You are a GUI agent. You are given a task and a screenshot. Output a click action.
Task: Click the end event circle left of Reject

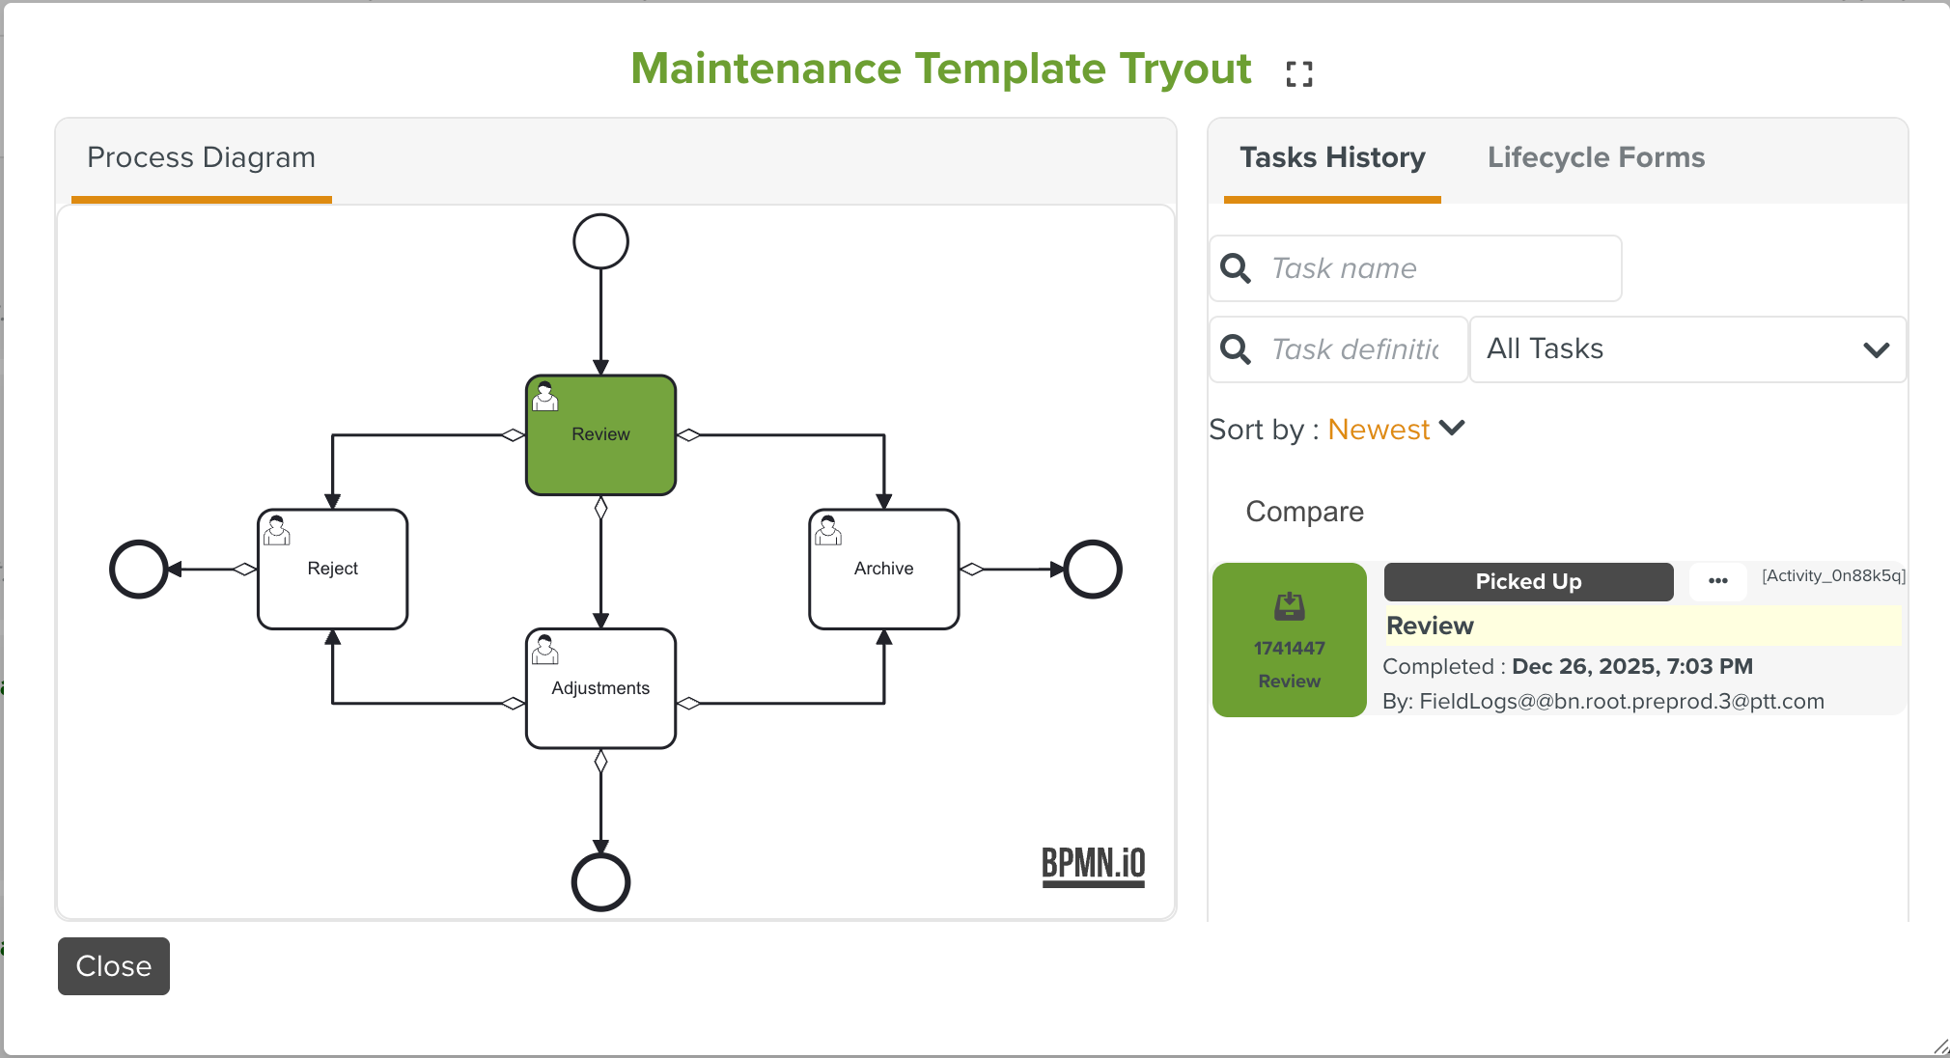click(139, 570)
